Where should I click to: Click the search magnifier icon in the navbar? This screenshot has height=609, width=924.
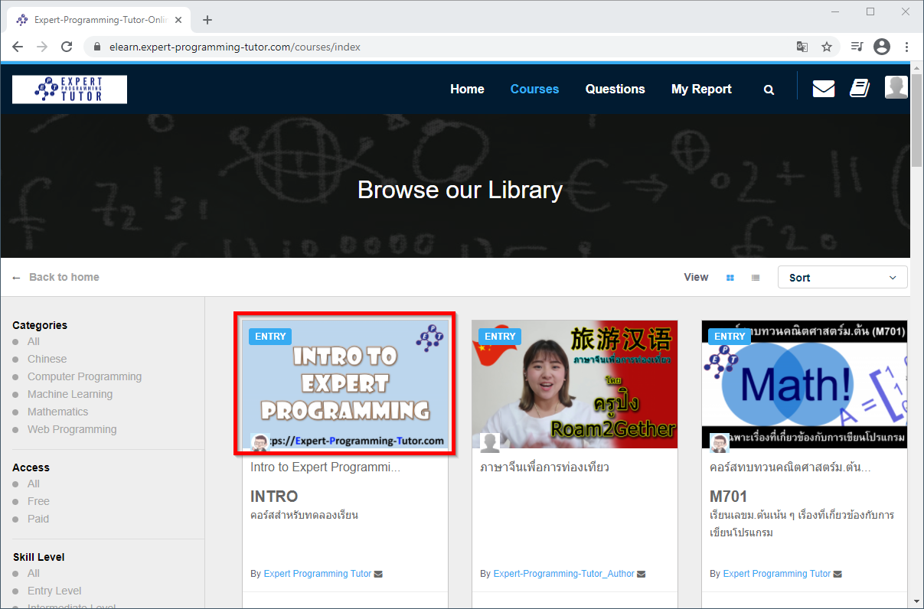pyautogui.click(x=769, y=90)
